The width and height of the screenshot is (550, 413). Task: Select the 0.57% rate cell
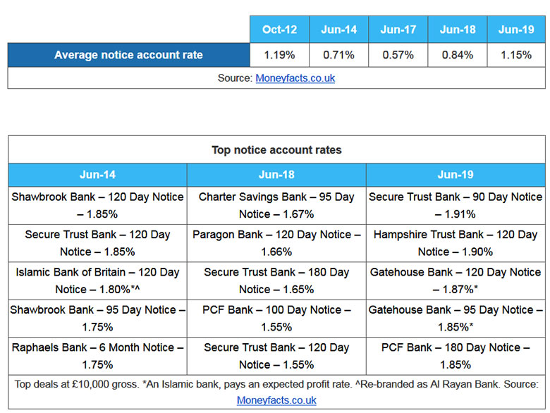coord(398,55)
